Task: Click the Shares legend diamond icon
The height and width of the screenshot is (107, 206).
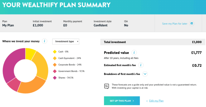Action: [x=55, y=78]
